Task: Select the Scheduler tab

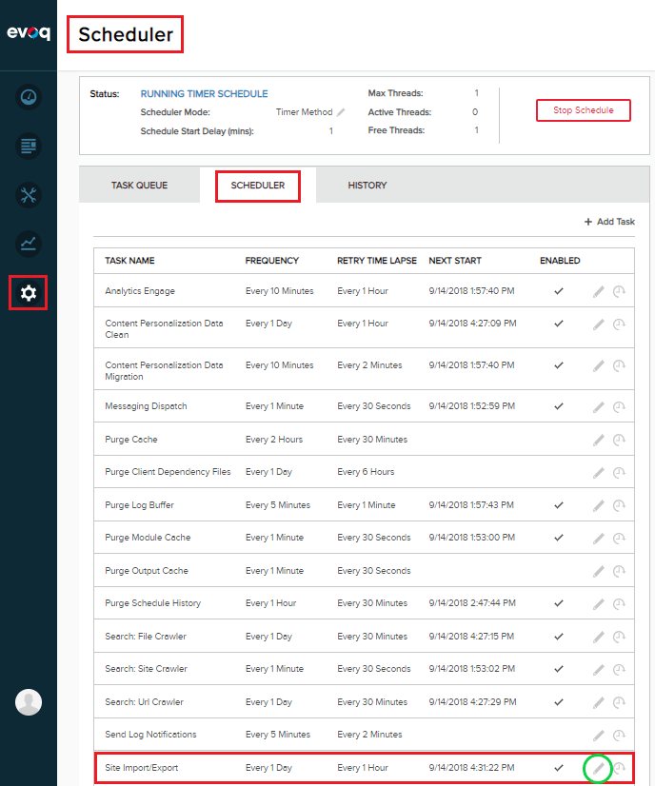Action: coord(258,186)
